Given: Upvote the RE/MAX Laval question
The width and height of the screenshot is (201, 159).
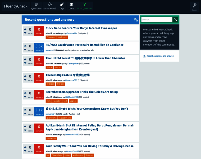Looking at the screenshot, I should (25, 46).
